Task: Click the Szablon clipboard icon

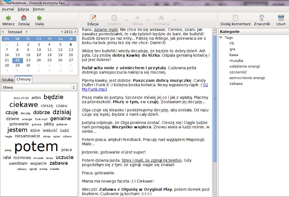Action: coord(114,18)
